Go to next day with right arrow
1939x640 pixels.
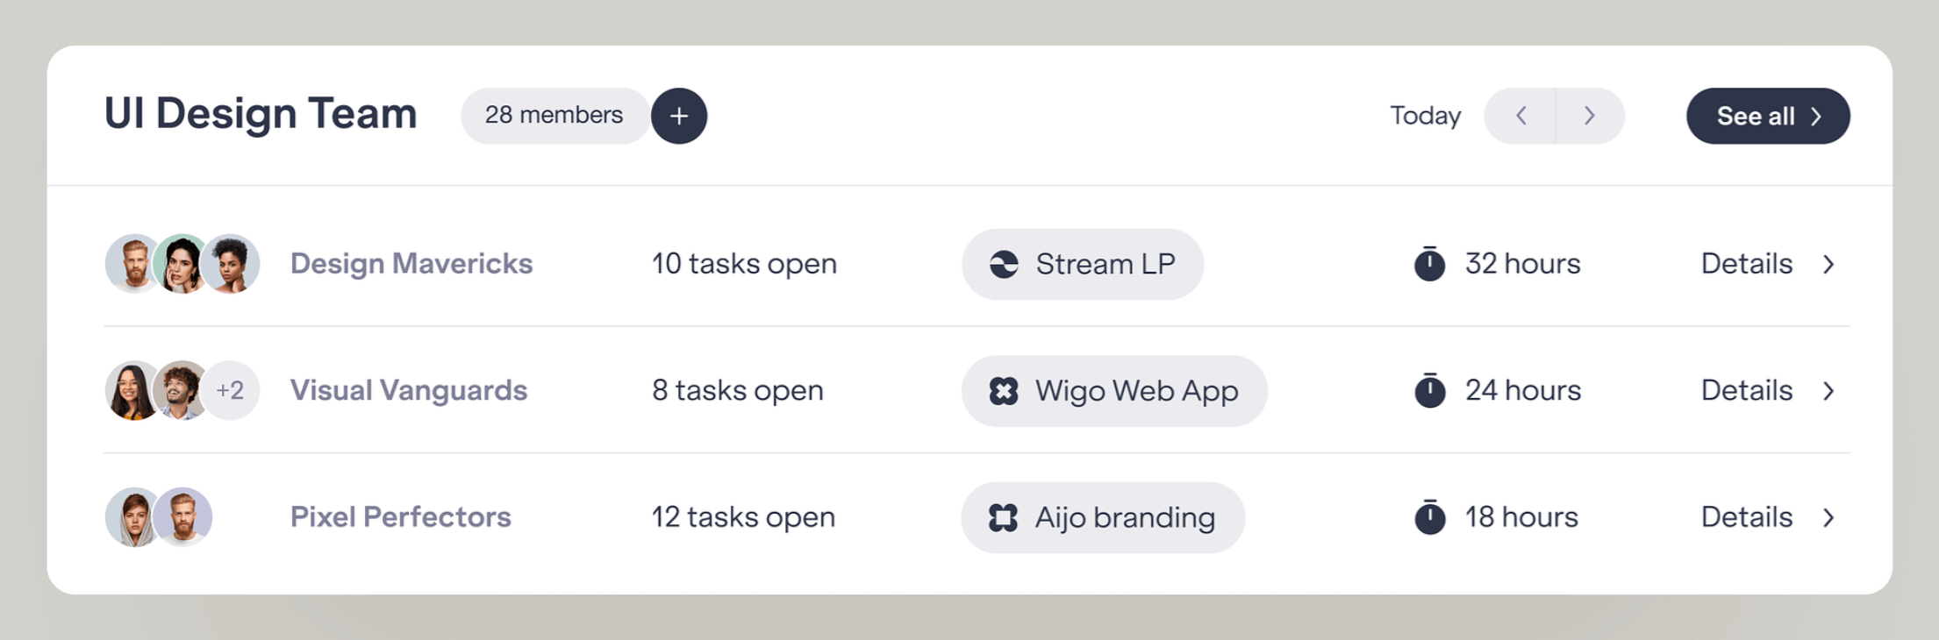pyautogui.click(x=1589, y=116)
